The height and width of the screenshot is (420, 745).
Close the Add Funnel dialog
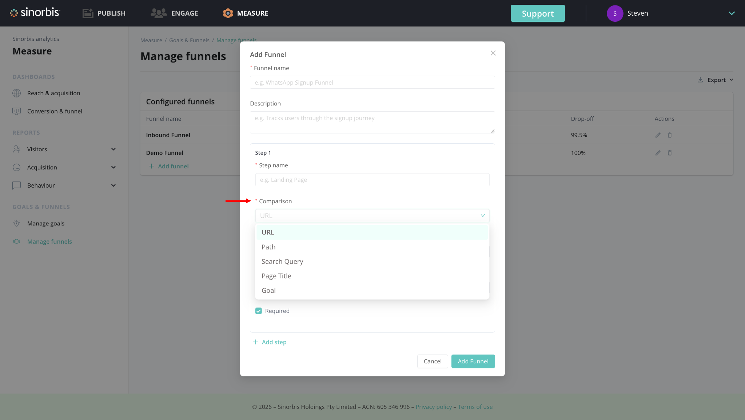(493, 53)
